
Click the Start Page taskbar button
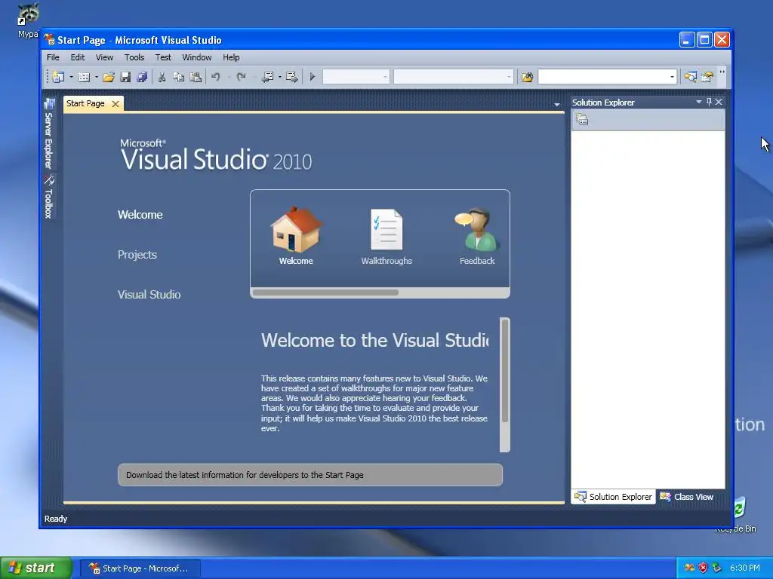click(140, 568)
